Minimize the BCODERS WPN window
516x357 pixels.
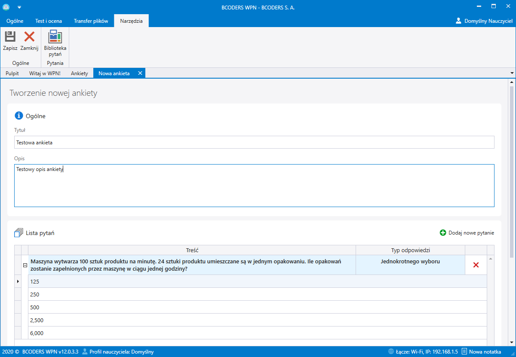tap(479, 7)
